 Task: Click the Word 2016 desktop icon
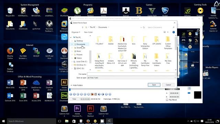(x=10, y=84)
